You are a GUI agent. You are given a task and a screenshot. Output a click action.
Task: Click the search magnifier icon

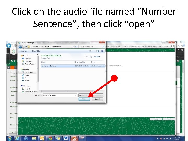[103, 47]
